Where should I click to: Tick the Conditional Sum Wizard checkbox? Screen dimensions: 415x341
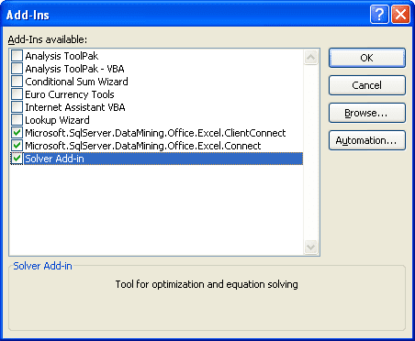[17, 82]
